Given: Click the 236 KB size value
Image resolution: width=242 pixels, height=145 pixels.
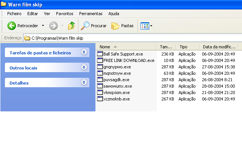Looking at the screenshot, I should [x=168, y=54].
